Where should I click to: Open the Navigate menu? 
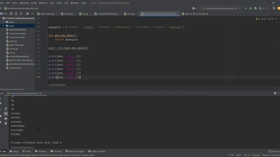[24, 3]
